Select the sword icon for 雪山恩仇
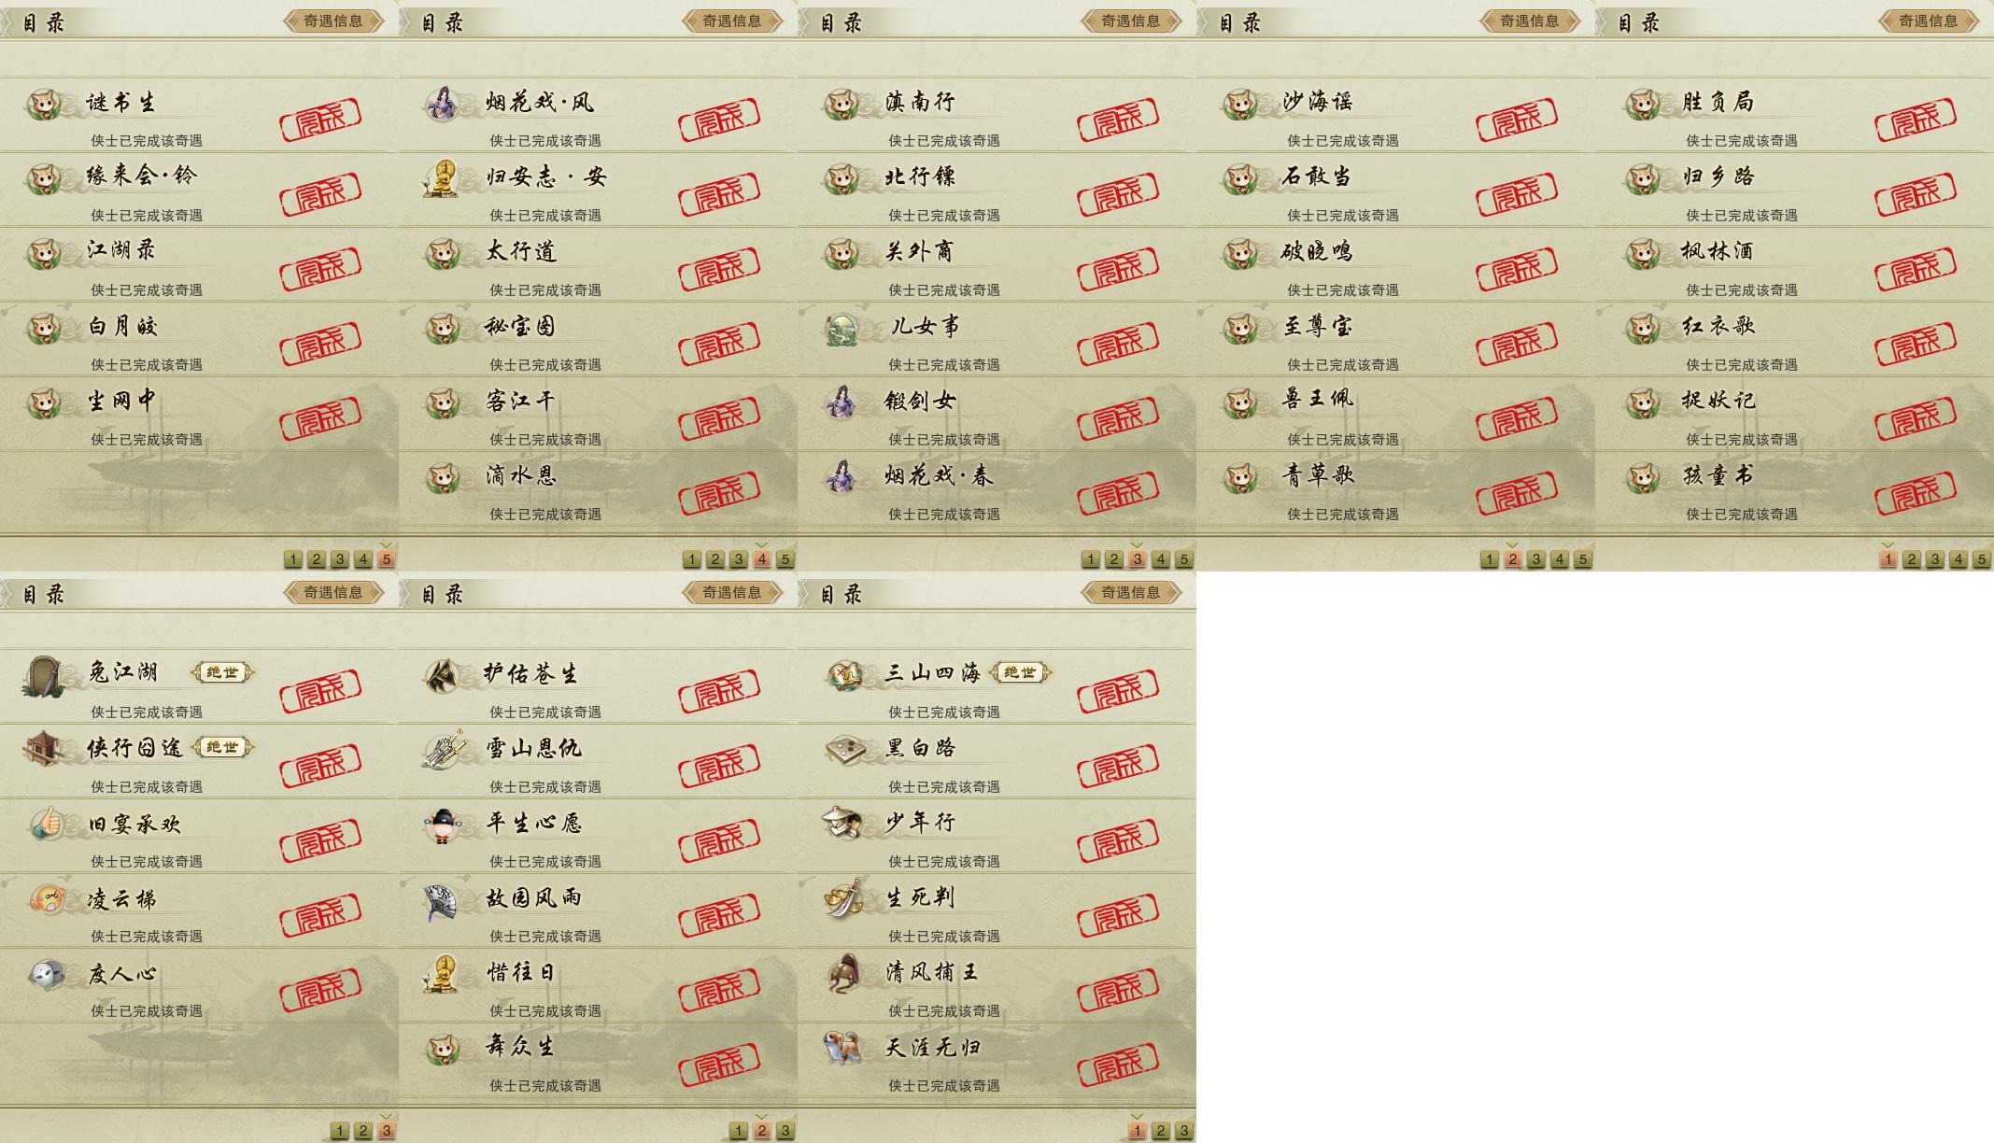Image resolution: width=1994 pixels, height=1143 pixels. (442, 749)
